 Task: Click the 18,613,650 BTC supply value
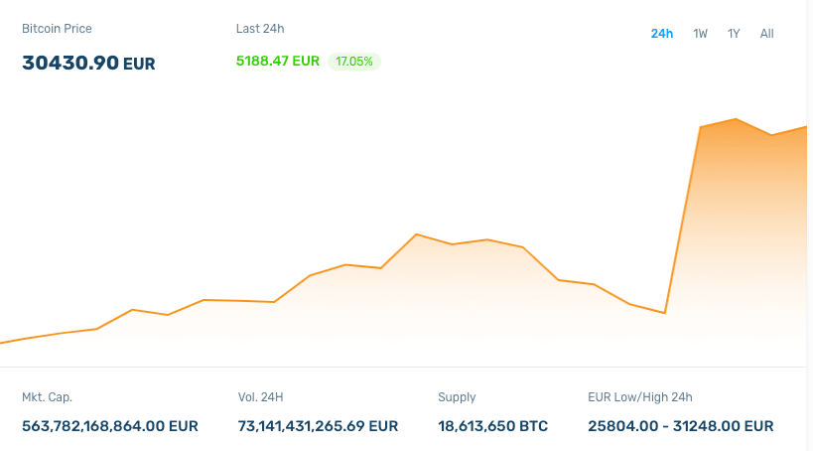(492, 426)
